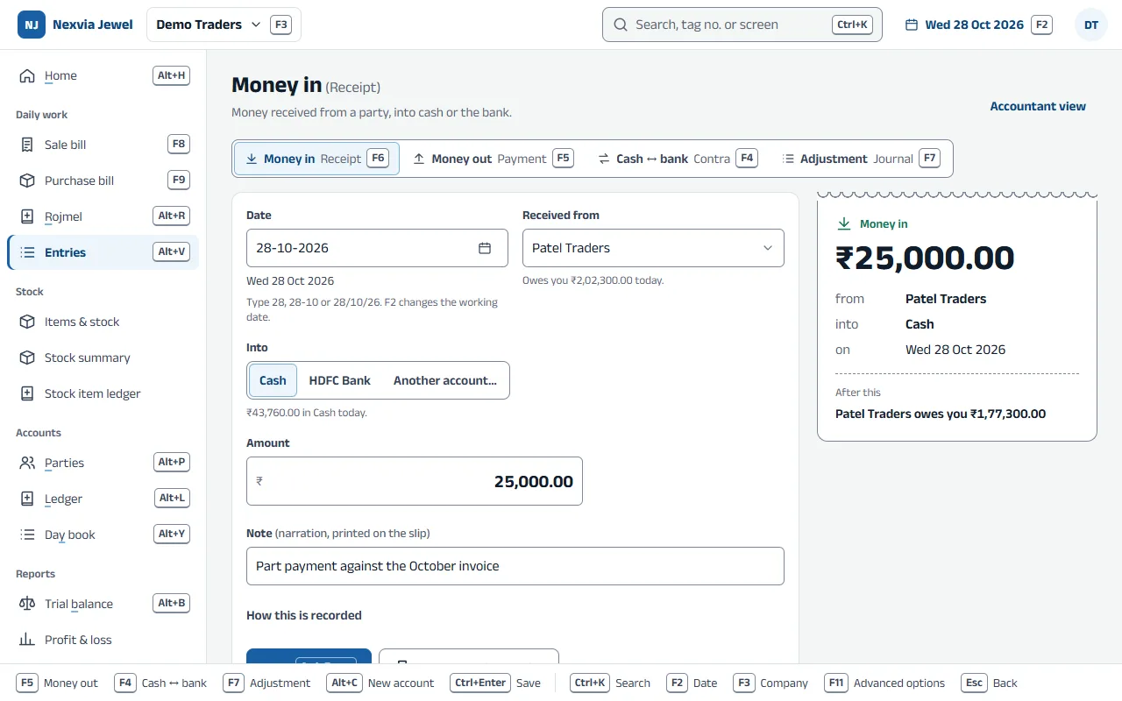Select Cash as the Into account

click(x=273, y=380)
